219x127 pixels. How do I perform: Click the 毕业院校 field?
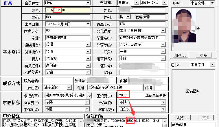tap(142, 38)
